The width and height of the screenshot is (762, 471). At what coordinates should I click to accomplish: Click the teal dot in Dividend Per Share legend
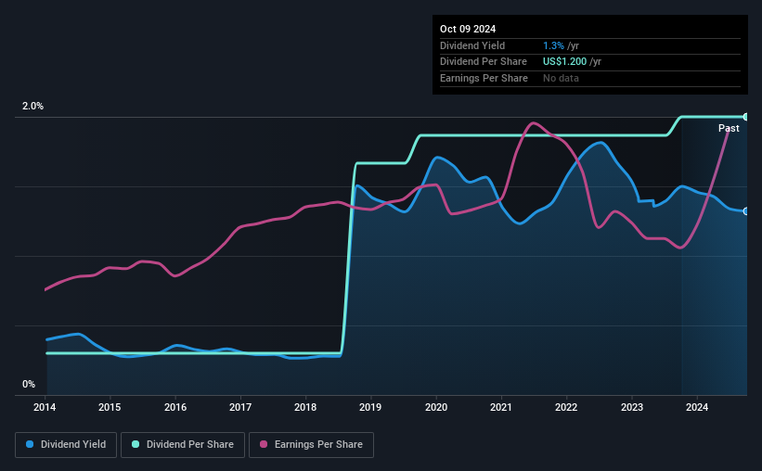[x=136, y=445]
